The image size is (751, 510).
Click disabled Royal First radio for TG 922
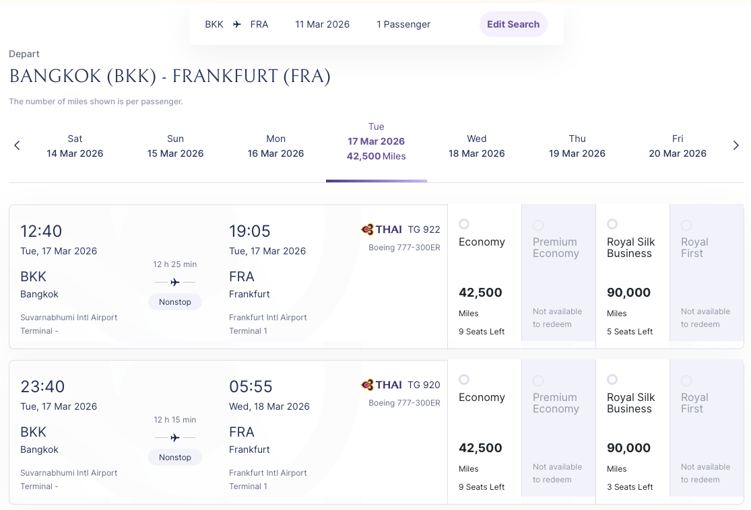coord(686,225)
